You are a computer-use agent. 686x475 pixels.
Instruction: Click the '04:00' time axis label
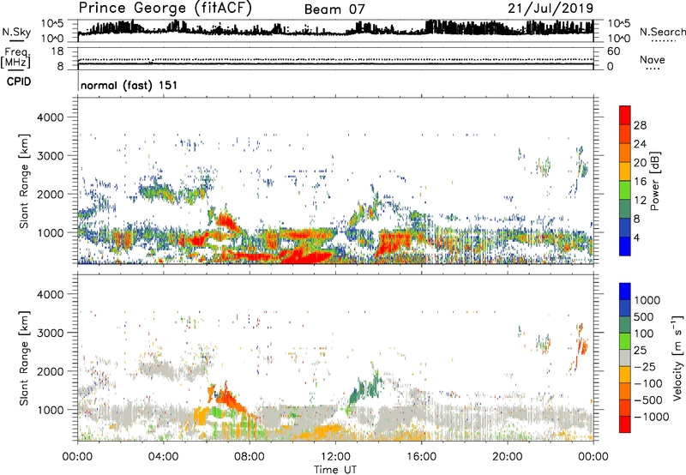(x=164, y=457)
